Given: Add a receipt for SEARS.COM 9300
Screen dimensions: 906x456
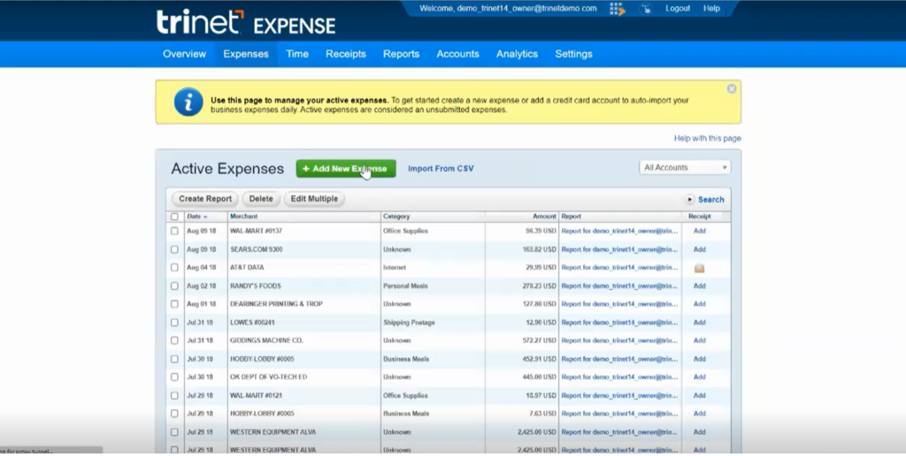Looking at the screenshot, I should click(x=699, y=250).
